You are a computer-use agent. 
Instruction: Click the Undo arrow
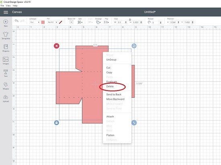pos(16,21)
